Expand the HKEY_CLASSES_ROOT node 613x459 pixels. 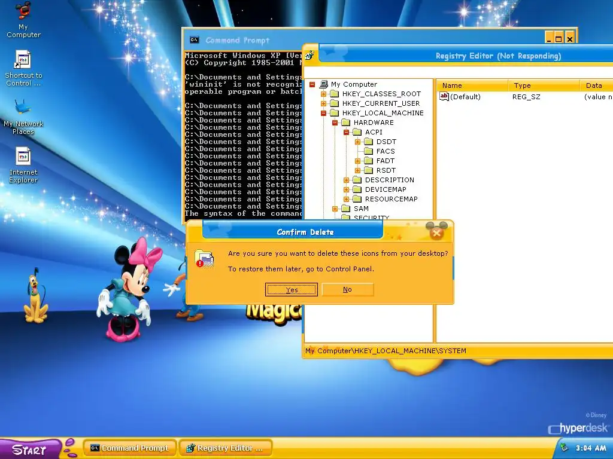click(x=323, y=94)
